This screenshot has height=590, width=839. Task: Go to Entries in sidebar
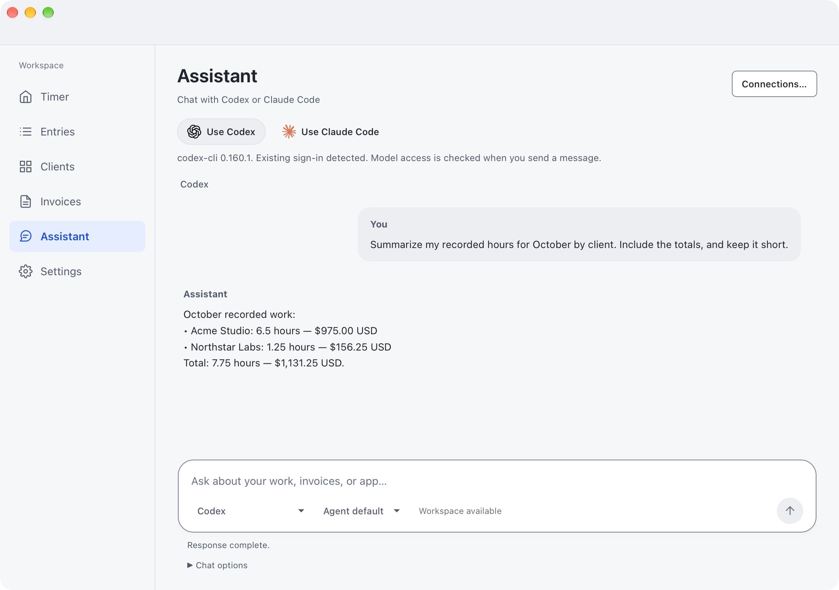pos(77,132)
